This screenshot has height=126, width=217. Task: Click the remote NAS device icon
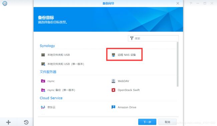click(114, 55)
